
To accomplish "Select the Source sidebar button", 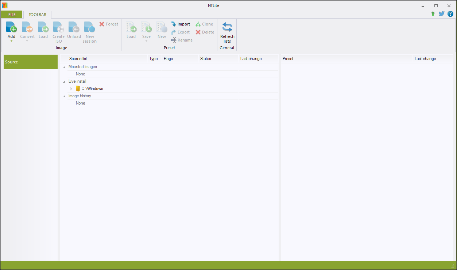I will [x=31, y=62].
